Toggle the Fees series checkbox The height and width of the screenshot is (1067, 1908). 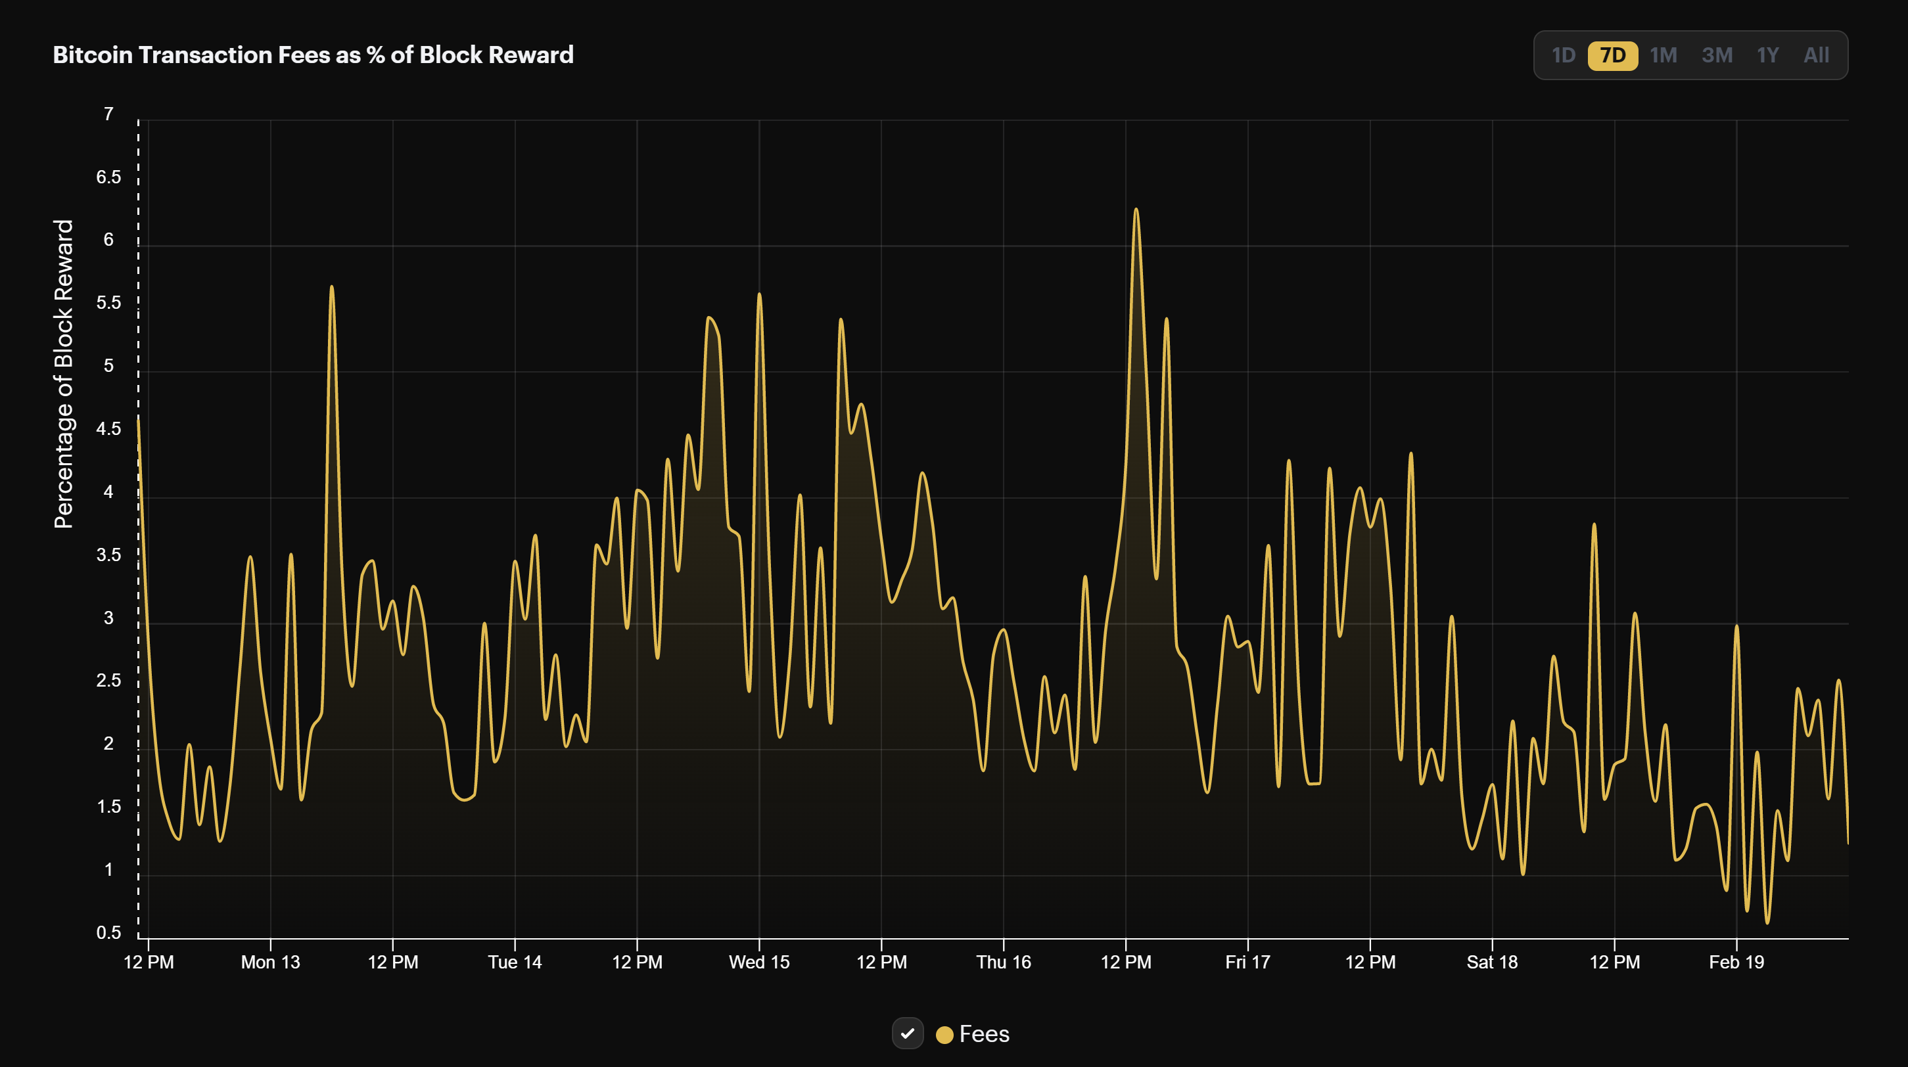pos(908,1033)
